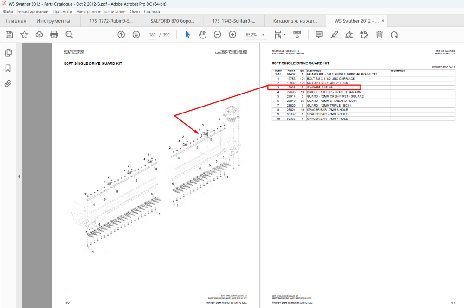
Task: Open the fit page options icon
Action: [278, 35]
